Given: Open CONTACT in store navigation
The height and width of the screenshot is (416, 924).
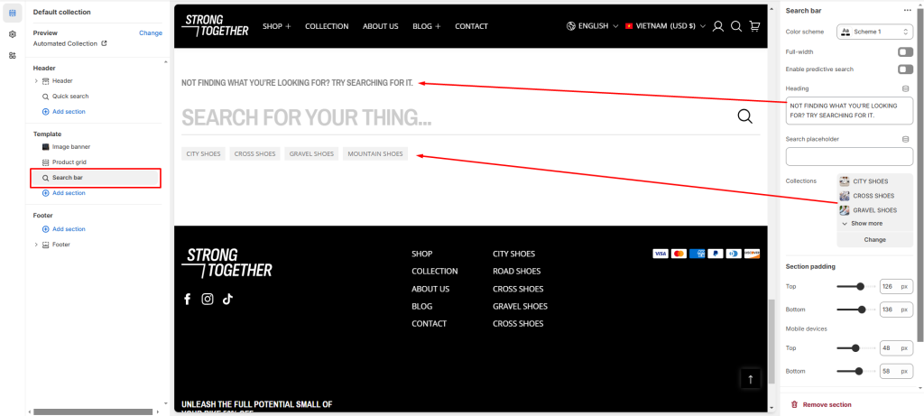Looking at the screenshot, I should pos(471,26).
